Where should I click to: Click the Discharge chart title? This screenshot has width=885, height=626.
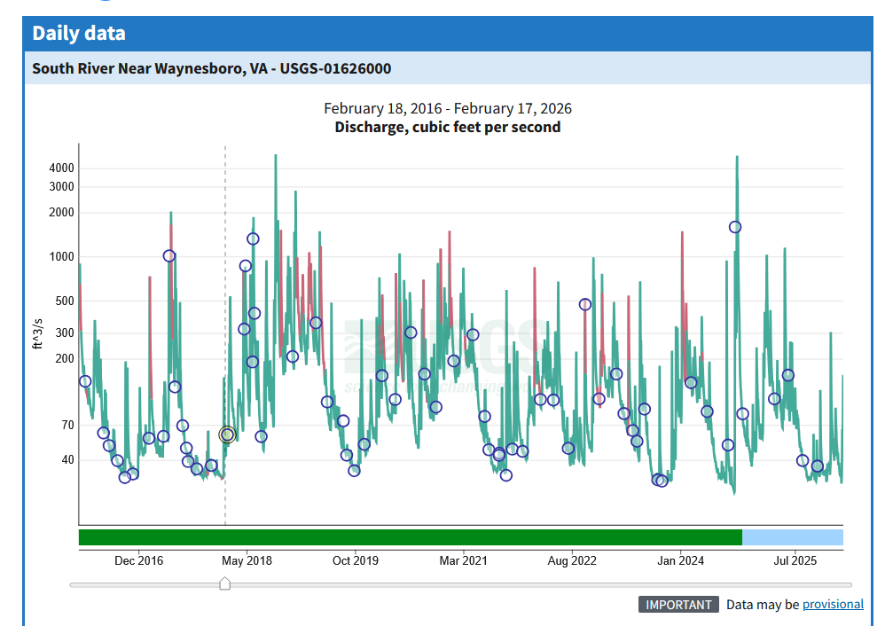[447, 127]
